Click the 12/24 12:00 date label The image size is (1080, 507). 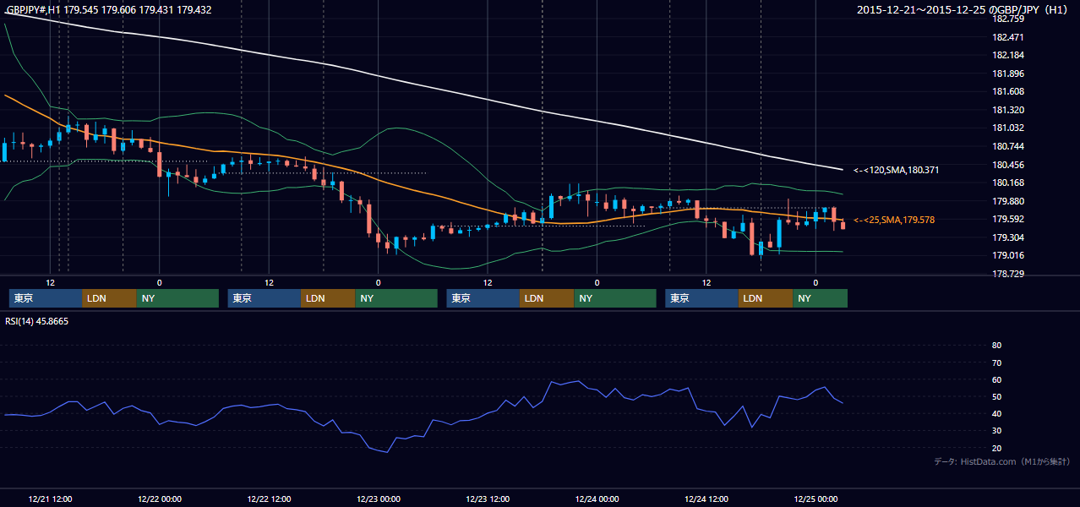coord(706,499)
